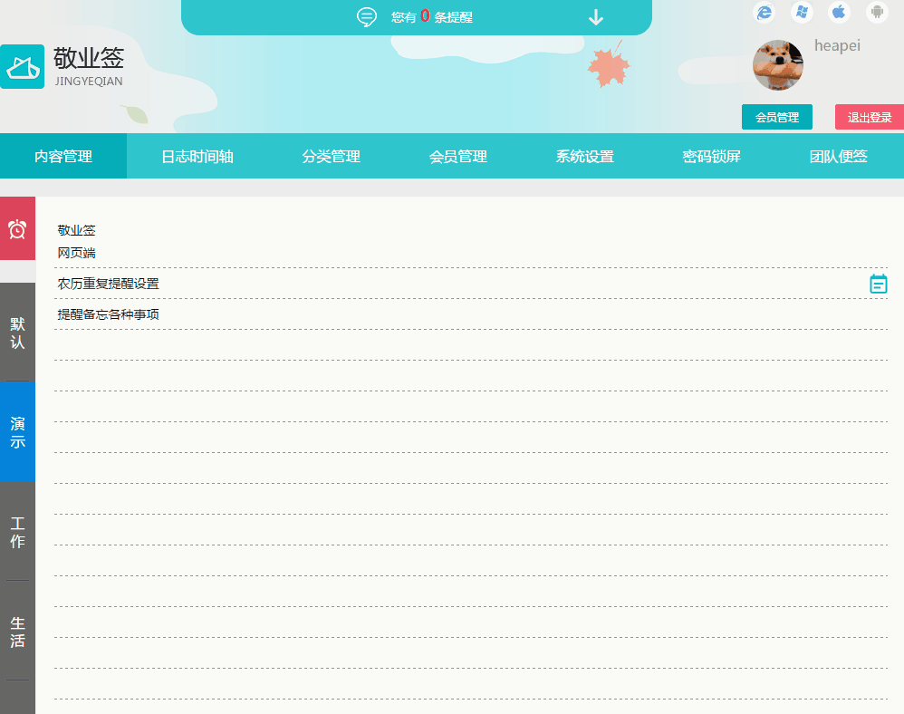This screenshot has width=904, height=714.
Task: Select the 演示 category in sidebar
Action: (x=17, y=432)
